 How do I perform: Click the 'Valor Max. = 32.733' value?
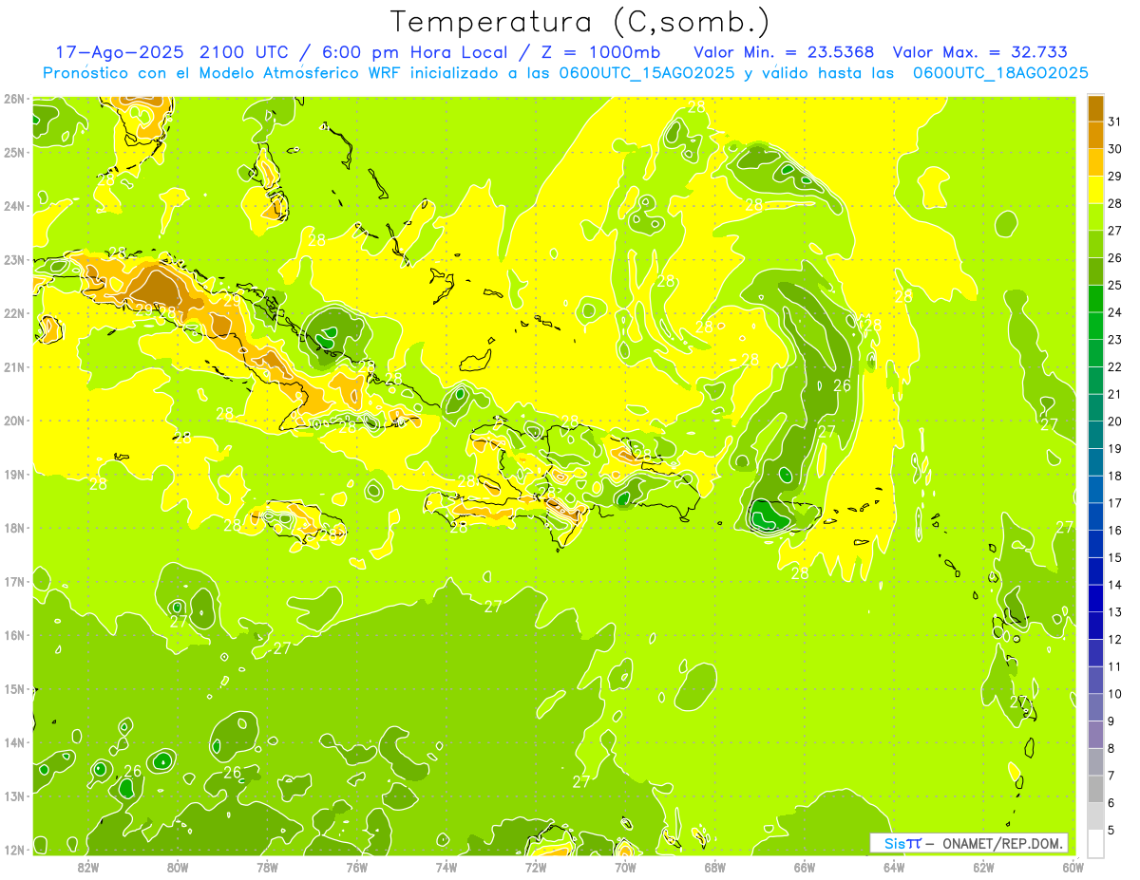[979, 52]
